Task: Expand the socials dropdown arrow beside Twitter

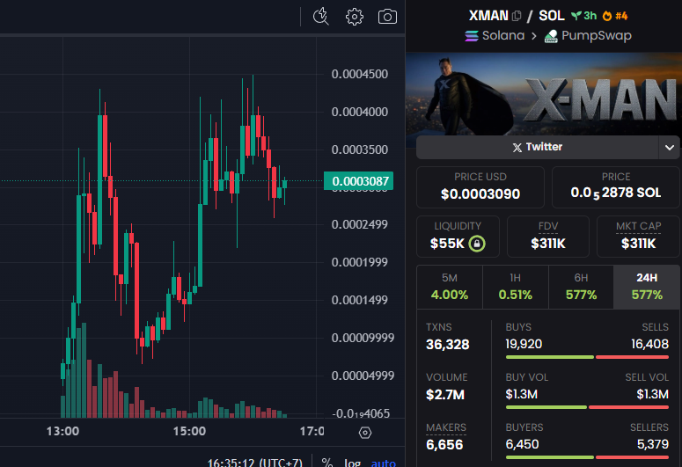Action: (x=670, y=148)
